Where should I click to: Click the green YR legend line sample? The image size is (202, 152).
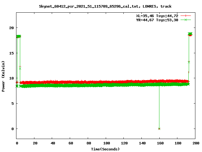[x=186, y=20]
